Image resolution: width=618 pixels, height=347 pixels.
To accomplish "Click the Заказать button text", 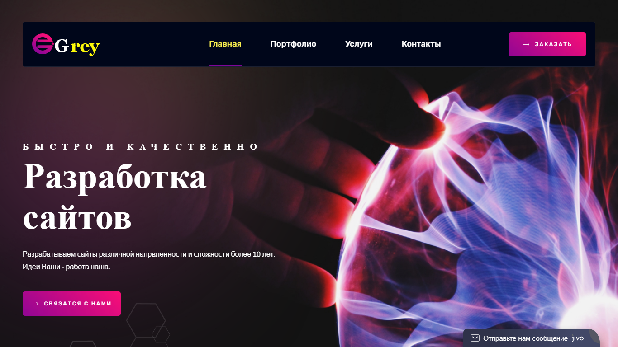I will 553,44.
